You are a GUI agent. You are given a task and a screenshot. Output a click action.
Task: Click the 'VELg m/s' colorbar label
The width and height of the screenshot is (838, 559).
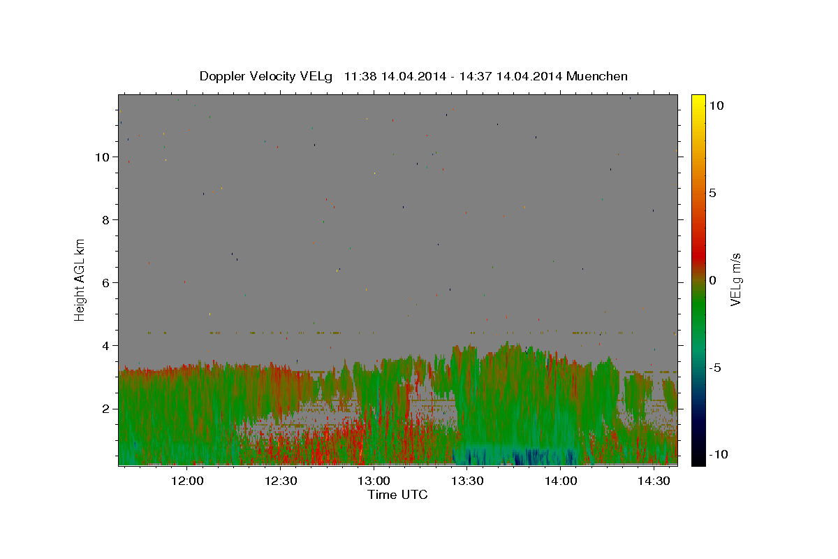(x=735, y=279)
